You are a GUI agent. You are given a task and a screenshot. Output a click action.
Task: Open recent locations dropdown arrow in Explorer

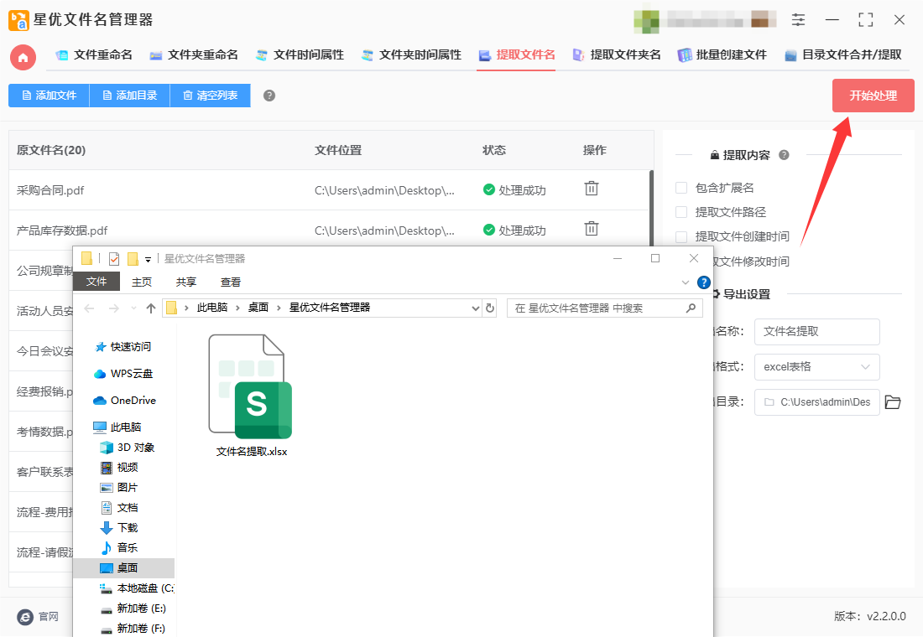click(133, 308)
